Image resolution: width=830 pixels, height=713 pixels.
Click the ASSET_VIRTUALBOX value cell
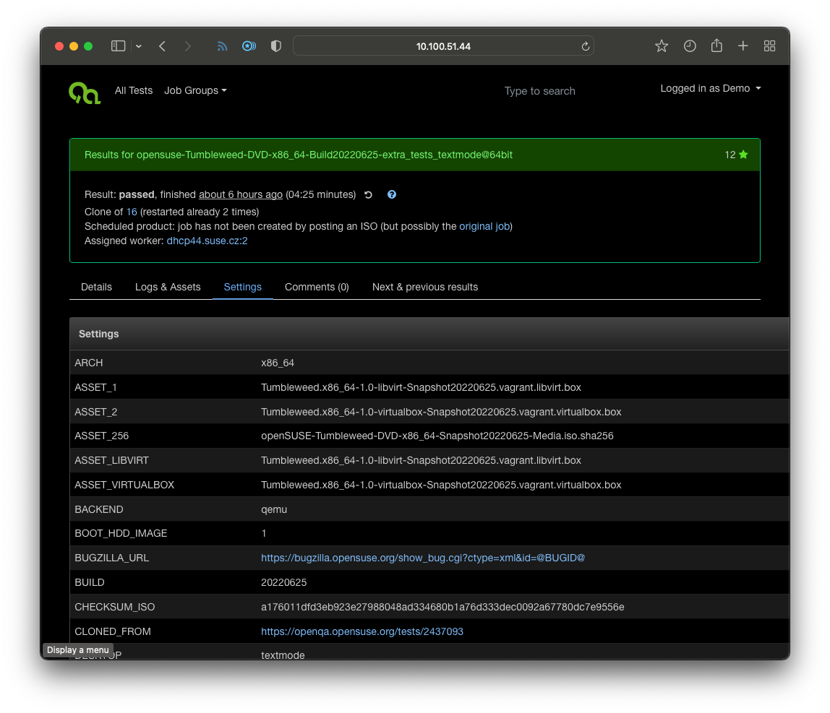coord(441,485)
